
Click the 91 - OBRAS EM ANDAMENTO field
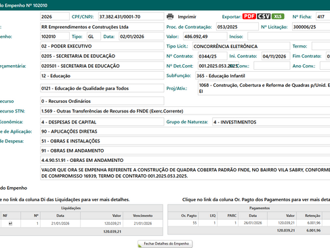(x=185, y=150)
